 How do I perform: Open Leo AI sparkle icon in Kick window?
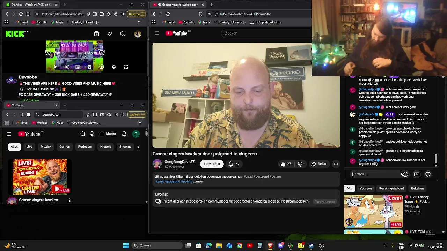point(109,14)
